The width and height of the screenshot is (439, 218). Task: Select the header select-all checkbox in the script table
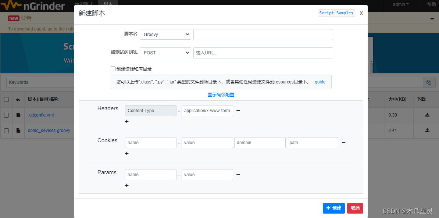[x=6, y=99]
